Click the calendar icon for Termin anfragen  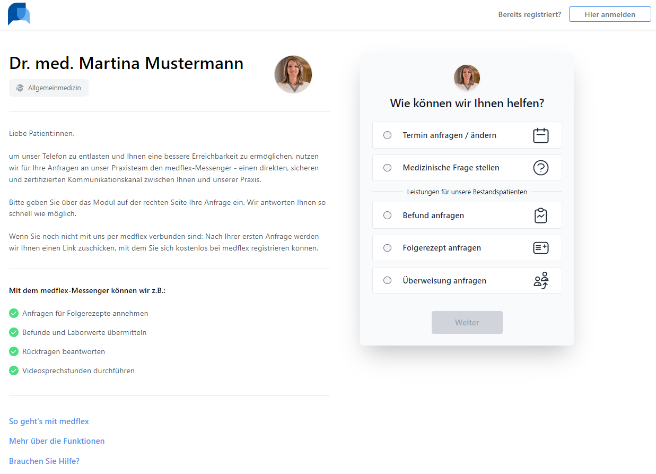tap(540, 135)
